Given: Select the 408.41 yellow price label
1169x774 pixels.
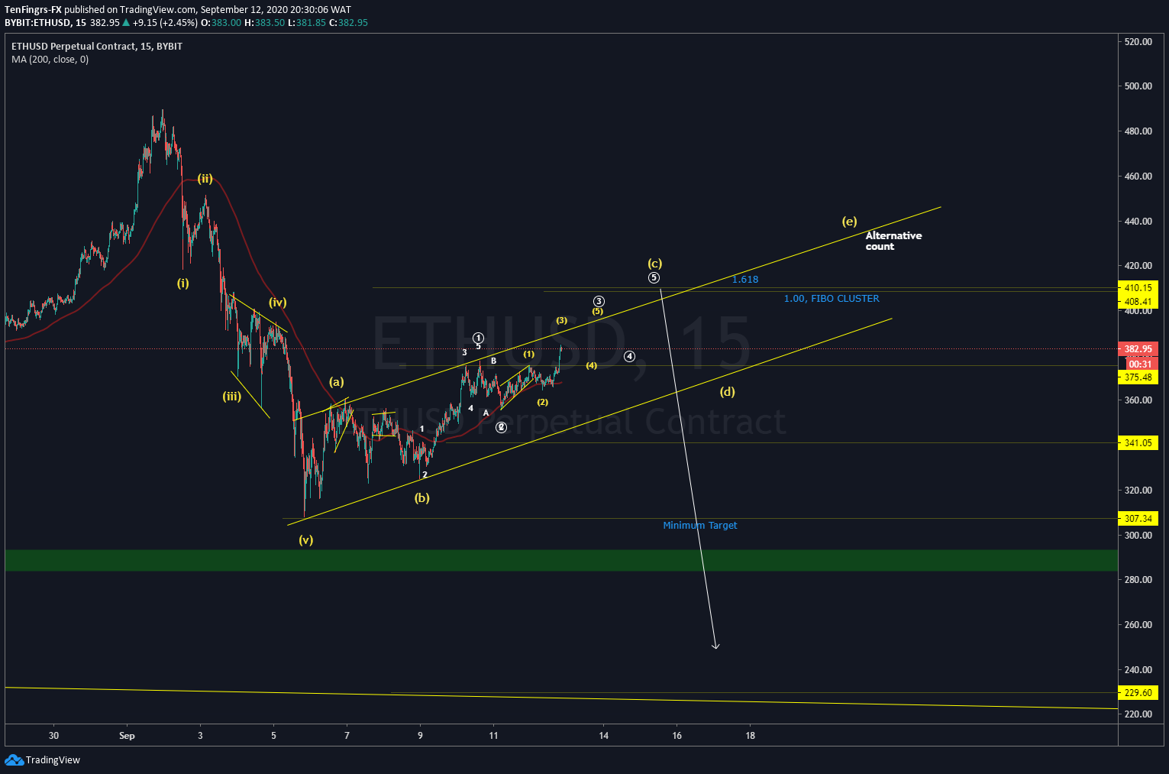Looking at the screenshot, I should point(1138,302).
